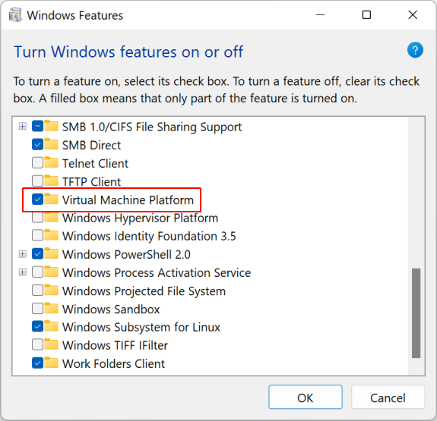Screen dimensions: 437x421
Task: Select the Windows Projected File System item
Action: click(x=144, y=291)
